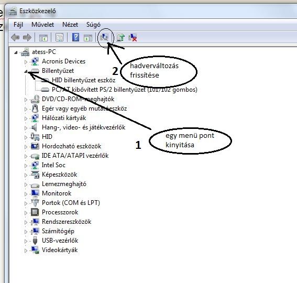Viewport: 297px width, 283px height.
Task: Open the Properties toolbar icon
Action: [59, 37]
